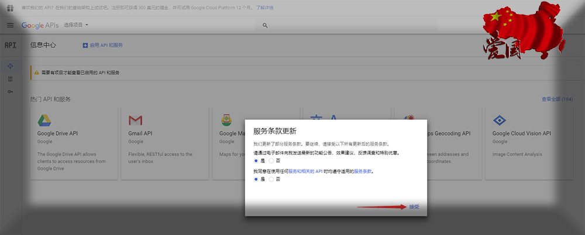Select 否 for the terms agreement
Screen dimensions: 585x235
coord(271,179)
